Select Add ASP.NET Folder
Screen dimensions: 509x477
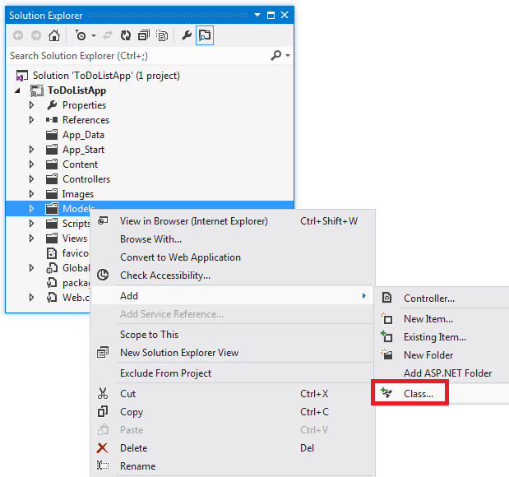[x=442, y=373]
